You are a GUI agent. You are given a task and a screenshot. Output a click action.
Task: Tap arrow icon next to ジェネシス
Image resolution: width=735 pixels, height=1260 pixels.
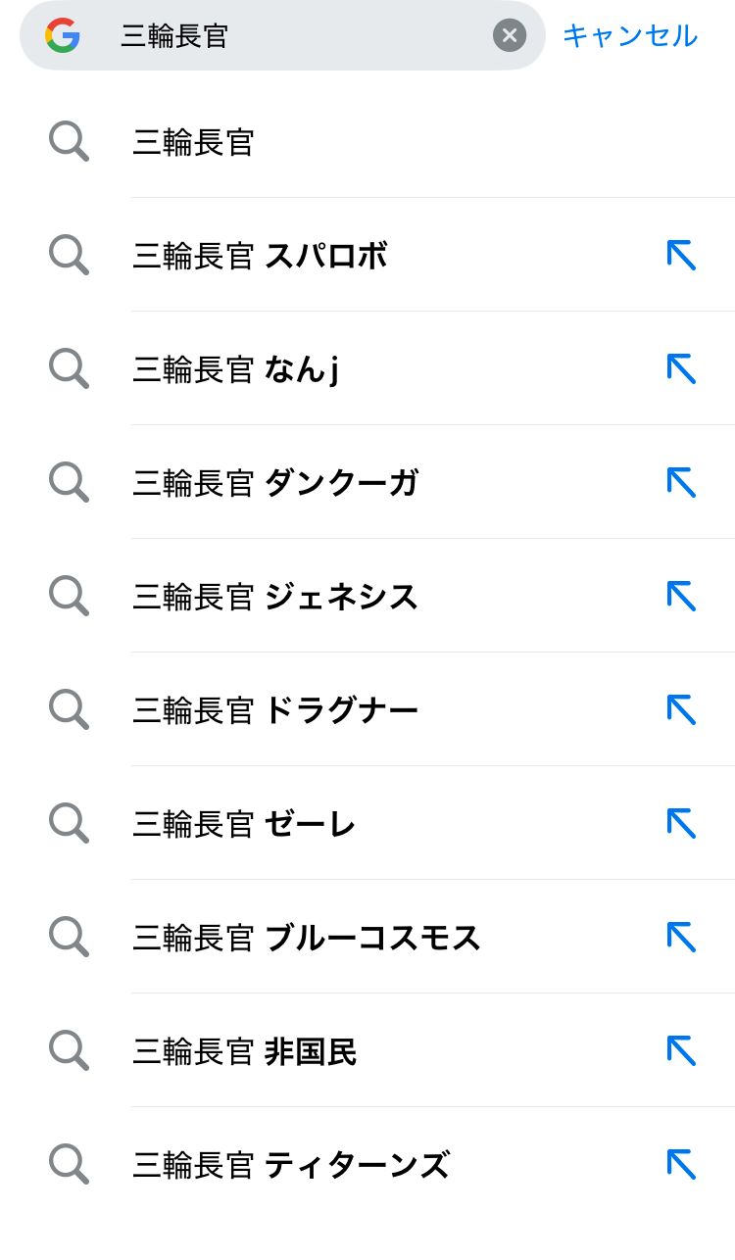pyautogui.click(x=681, y=597)
